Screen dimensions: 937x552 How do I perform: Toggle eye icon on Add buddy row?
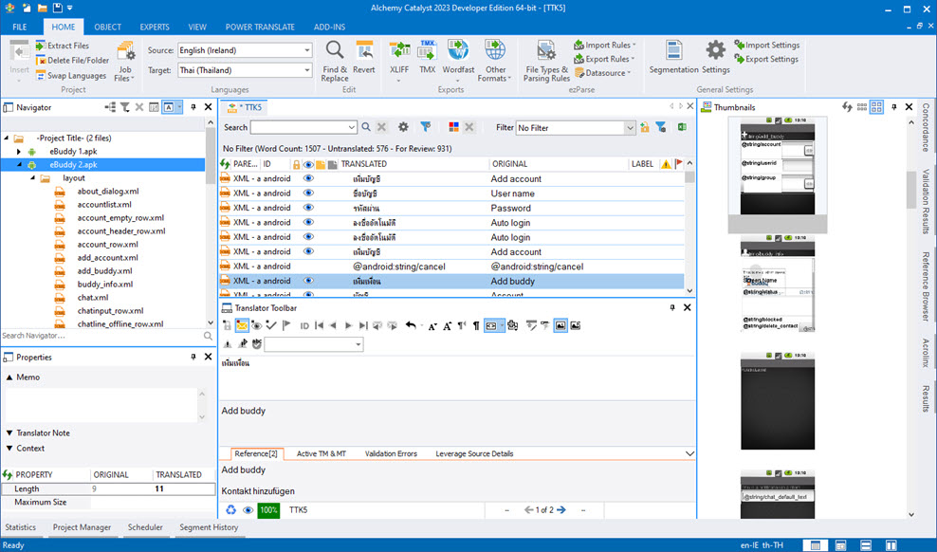click(x=308, y=281)
